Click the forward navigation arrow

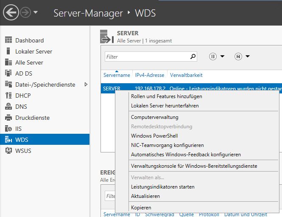click(25, 12)
